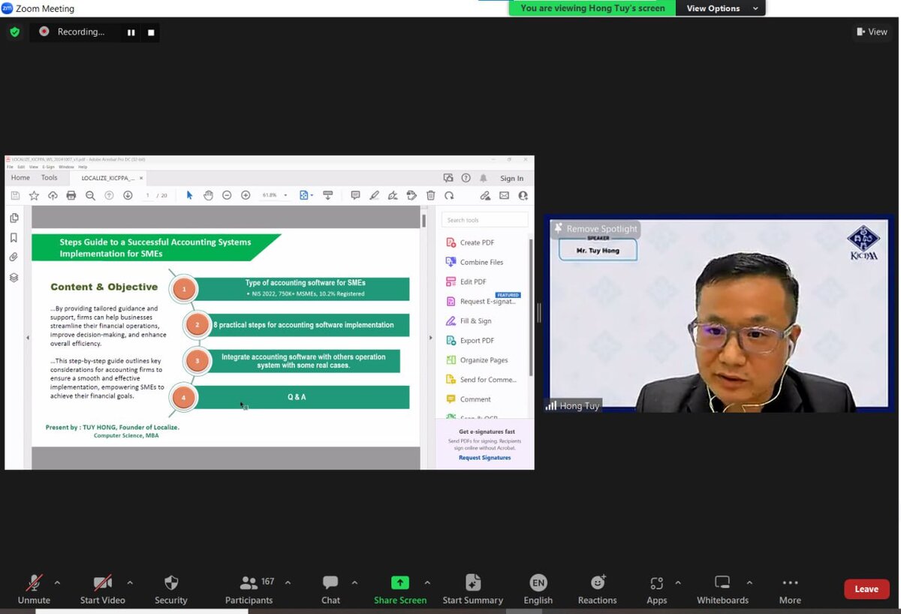
Task: Open Acrobat Edit menu
Action: tap(21, 167)
